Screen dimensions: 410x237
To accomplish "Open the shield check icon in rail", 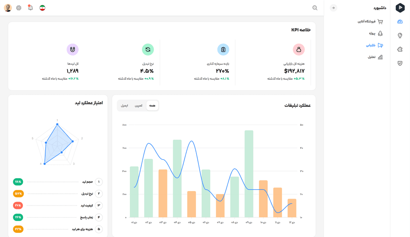I will [400, 63].
